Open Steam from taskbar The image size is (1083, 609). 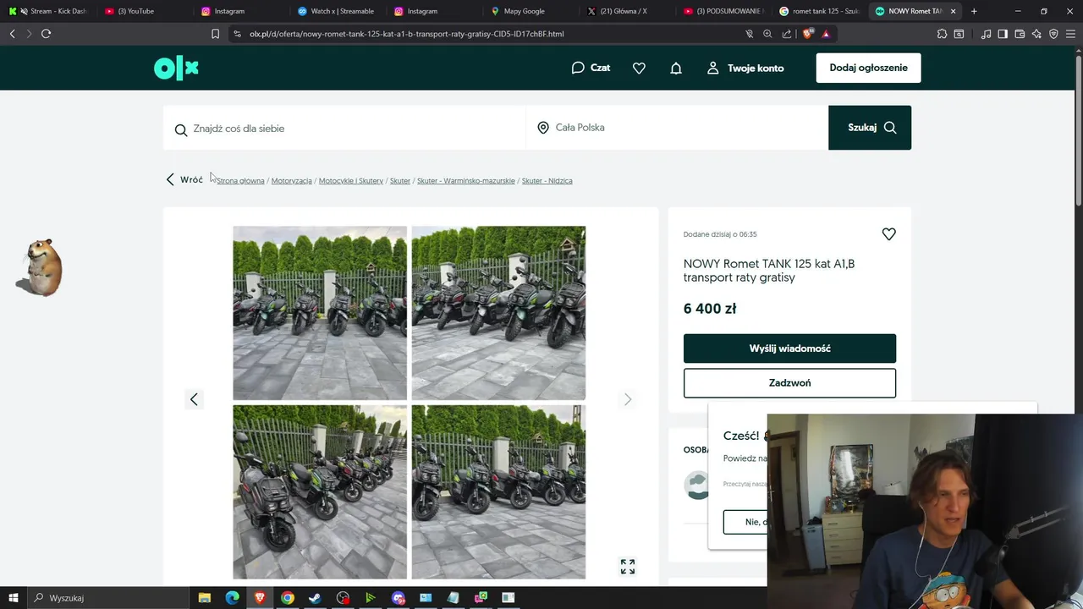(x=315, y=598)
